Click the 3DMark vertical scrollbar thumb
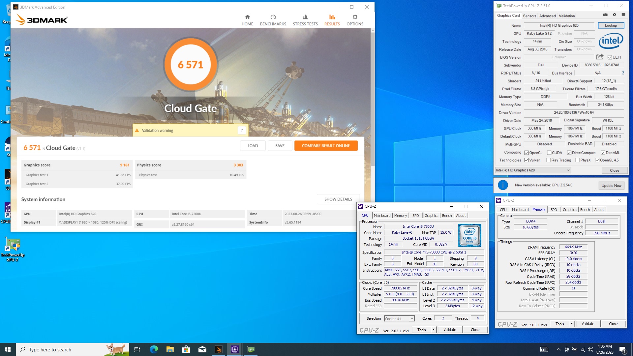The width and height of the screenshot is (633, 356). (x=373, y=99)
